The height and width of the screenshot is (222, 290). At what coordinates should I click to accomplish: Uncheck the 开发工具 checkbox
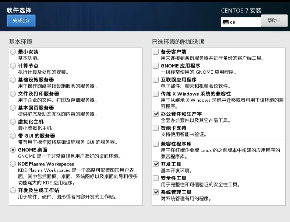pyautogui.click(x=156, y=164)
